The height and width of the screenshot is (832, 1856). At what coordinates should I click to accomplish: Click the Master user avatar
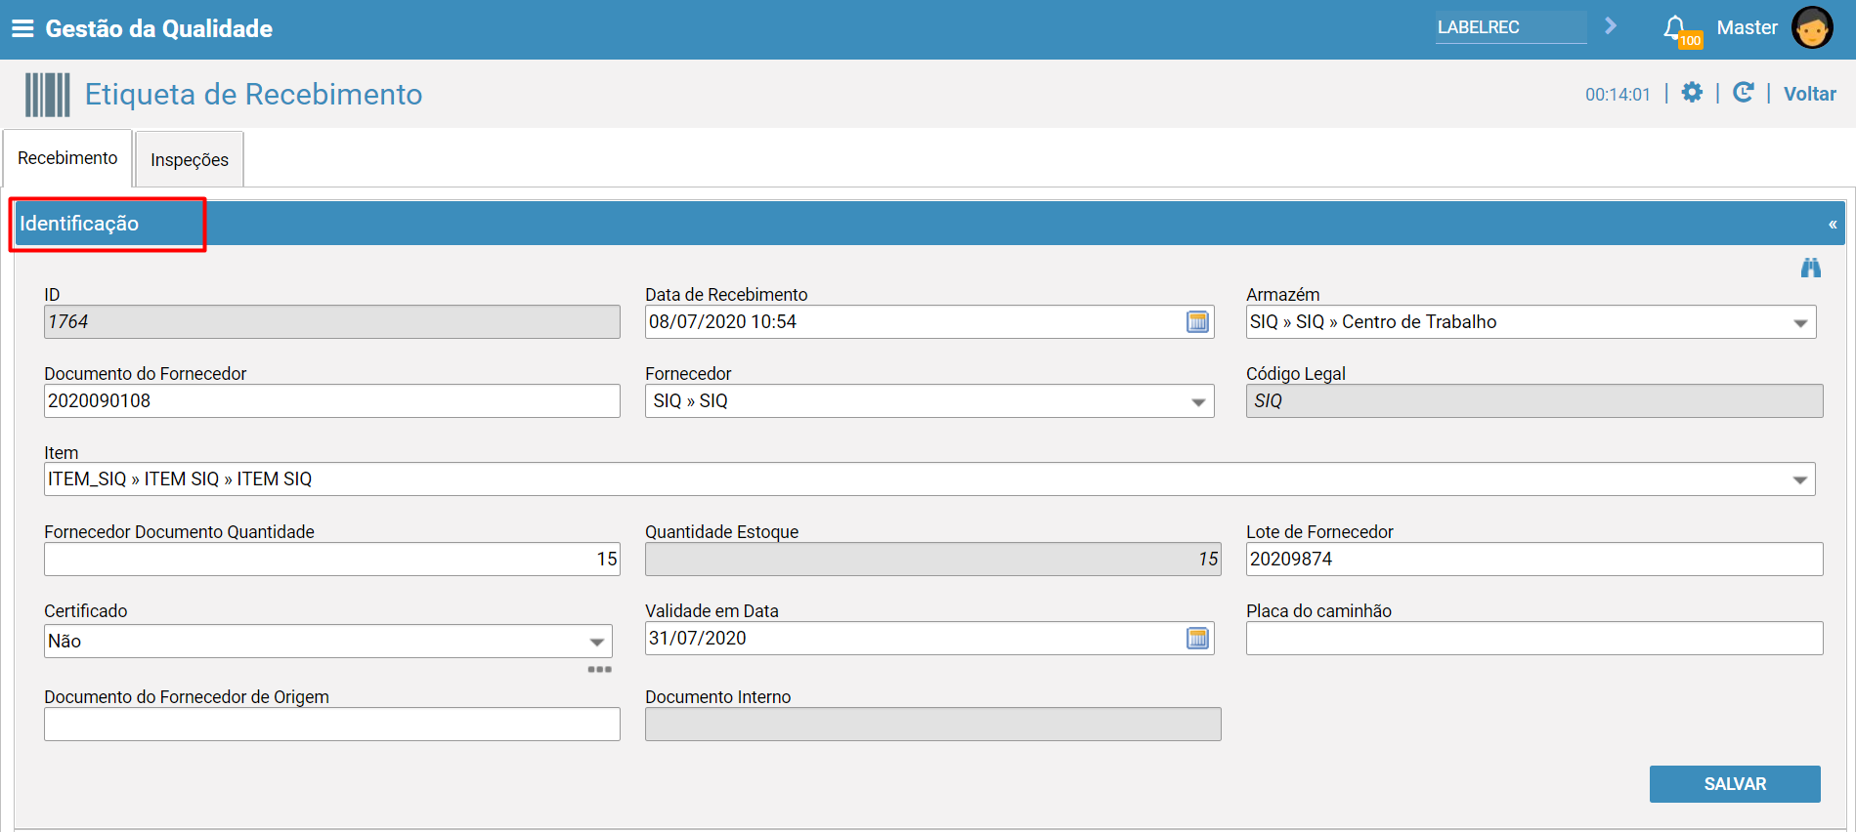pyautogui.click(x=1812, y=27)
